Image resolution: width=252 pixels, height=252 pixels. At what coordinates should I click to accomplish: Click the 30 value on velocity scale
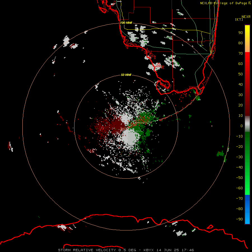coord(241,95)
